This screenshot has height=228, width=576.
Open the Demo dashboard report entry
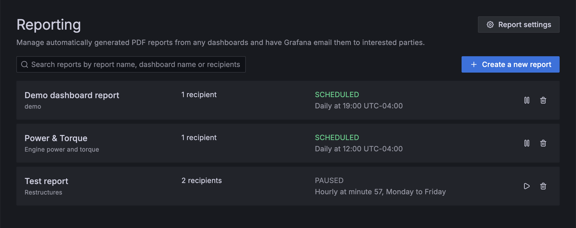[72, 95]
